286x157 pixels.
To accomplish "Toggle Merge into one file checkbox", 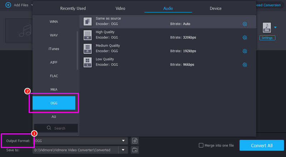I will coord(201,145).
